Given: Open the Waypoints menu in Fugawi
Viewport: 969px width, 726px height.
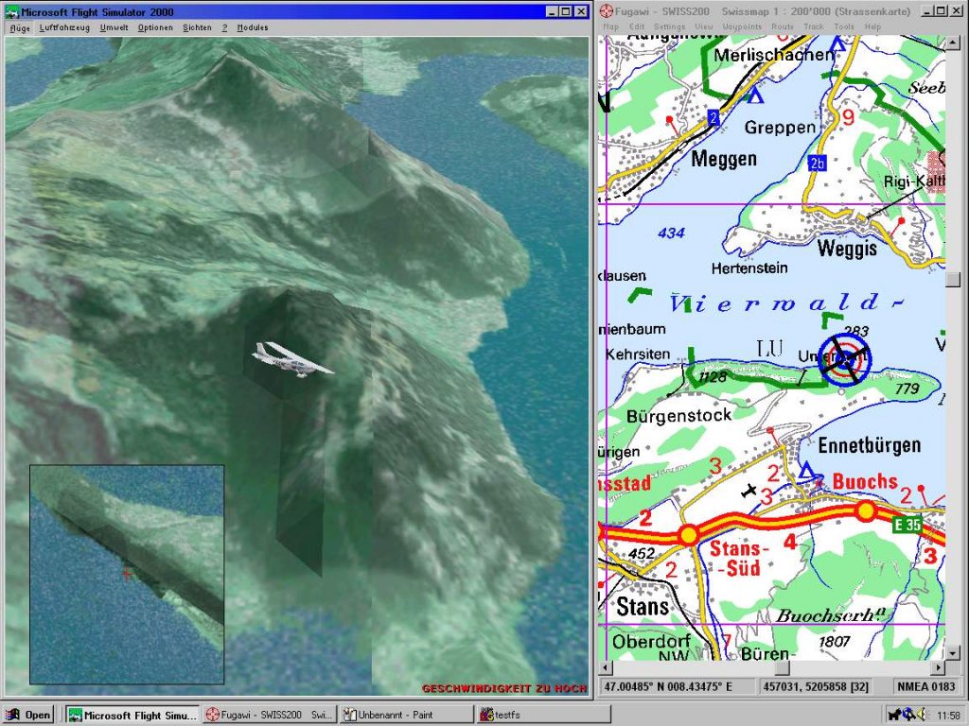Looking at the screenshot, I should click(744, 26).
